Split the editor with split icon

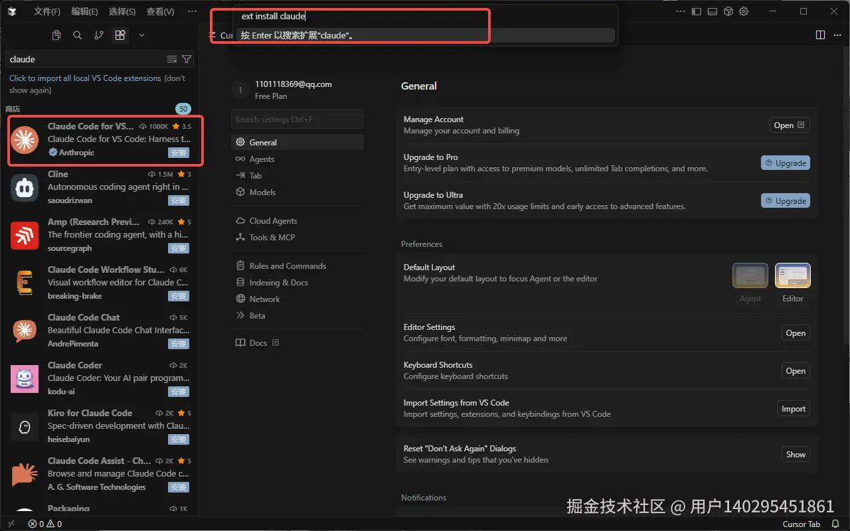coord(820,35)
